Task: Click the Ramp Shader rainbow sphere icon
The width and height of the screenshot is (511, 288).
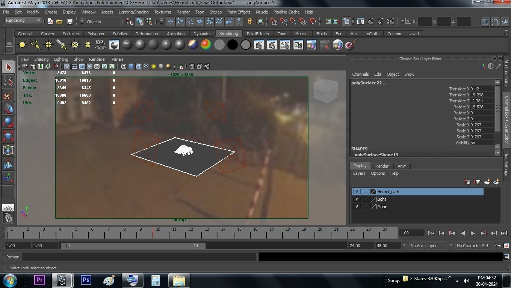Action: 206,45
